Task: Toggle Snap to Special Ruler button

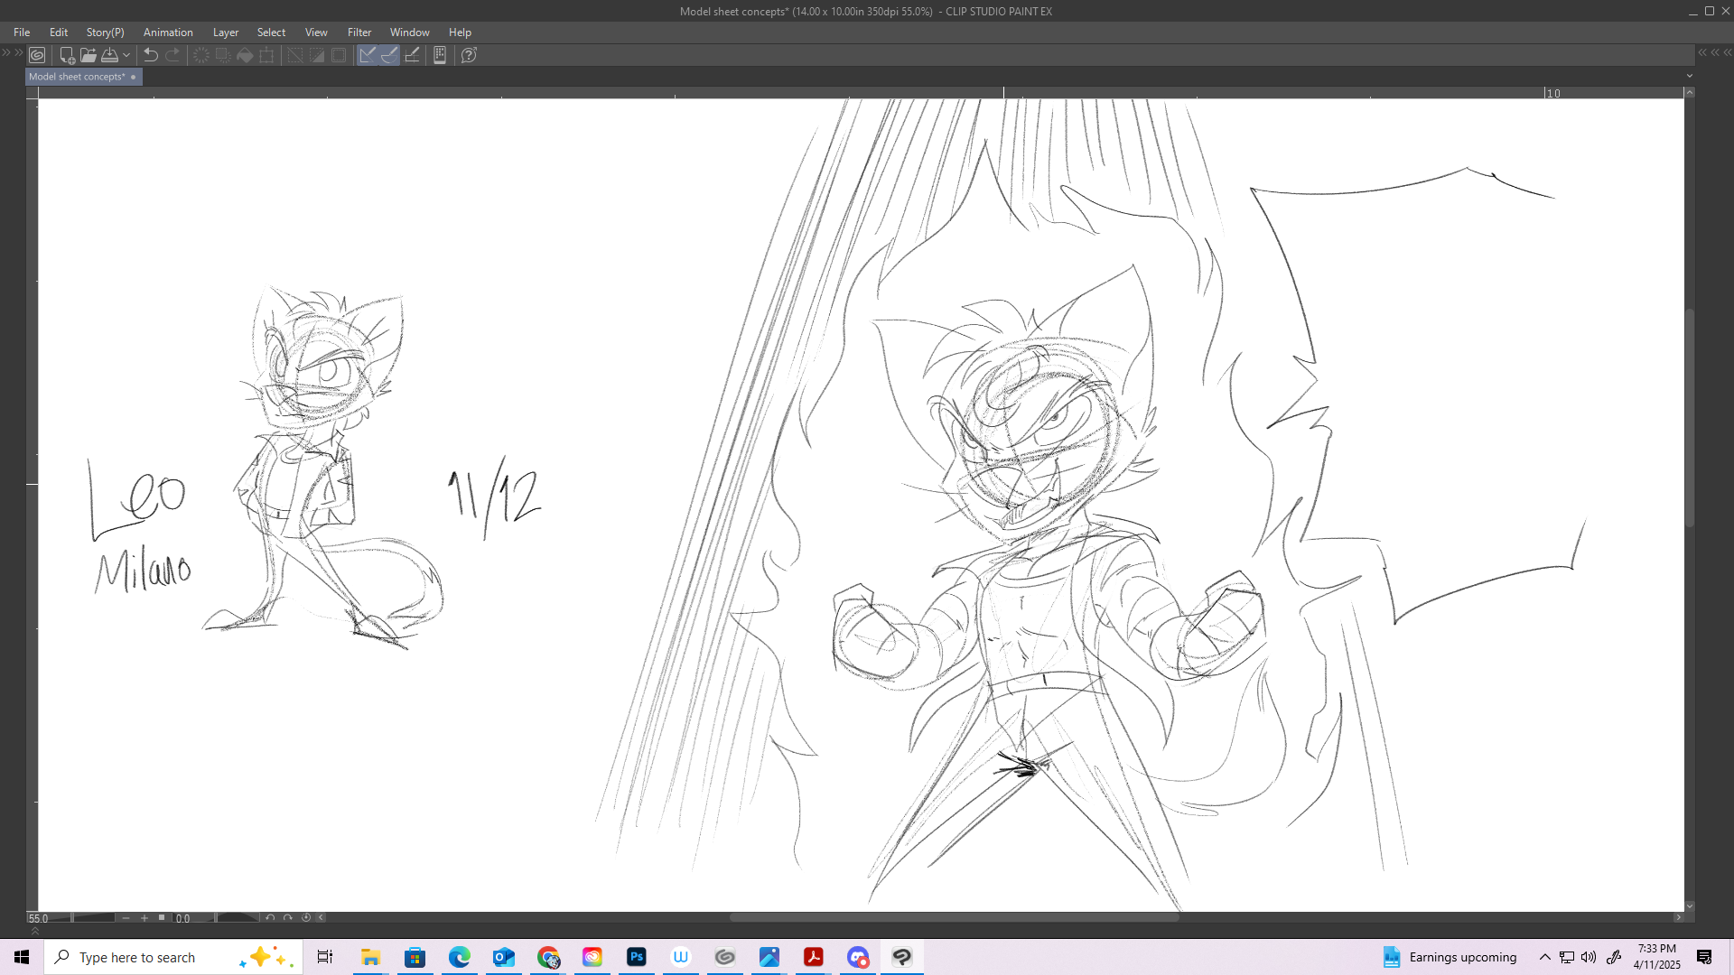Action: (389, 55)
